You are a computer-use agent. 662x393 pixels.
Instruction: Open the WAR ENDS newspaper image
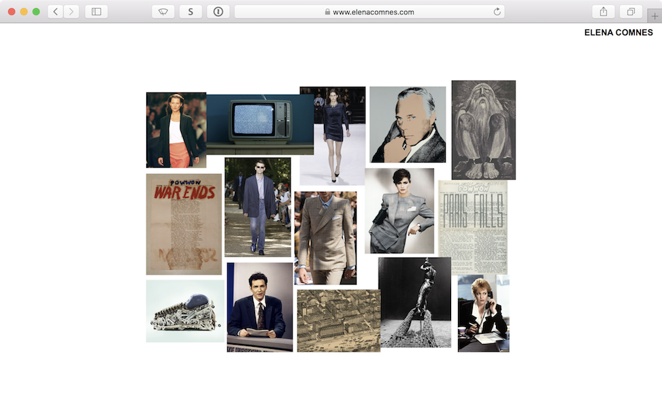(x=184, y=222)
